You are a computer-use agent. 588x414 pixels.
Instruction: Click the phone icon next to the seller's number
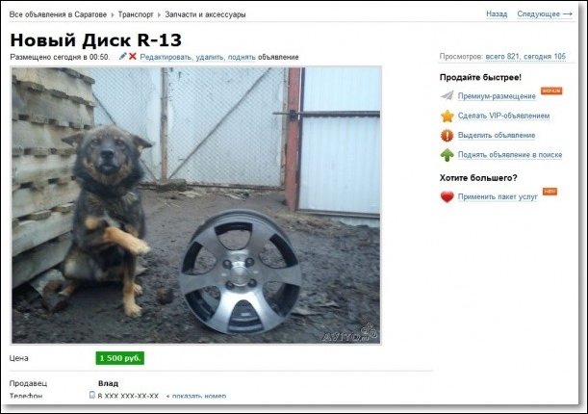[92, 395]
